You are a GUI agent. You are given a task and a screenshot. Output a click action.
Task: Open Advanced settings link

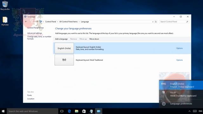pyautogui.click(x=35, y=33)
